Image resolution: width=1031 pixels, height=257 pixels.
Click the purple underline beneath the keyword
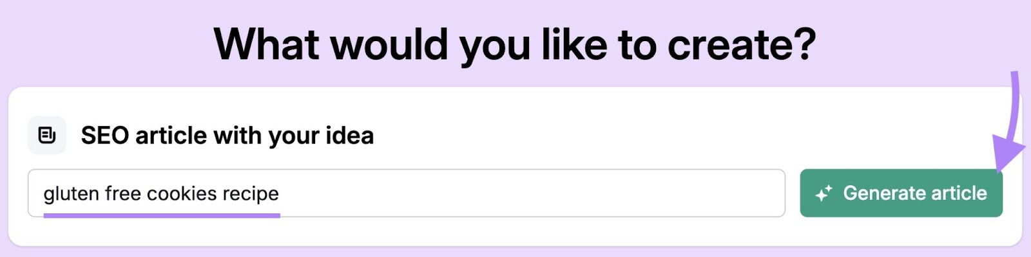(x=162, y=215)
